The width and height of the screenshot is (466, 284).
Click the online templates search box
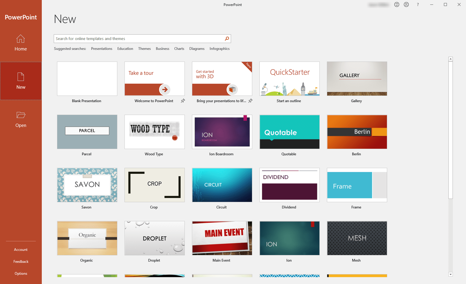point(137,39)
